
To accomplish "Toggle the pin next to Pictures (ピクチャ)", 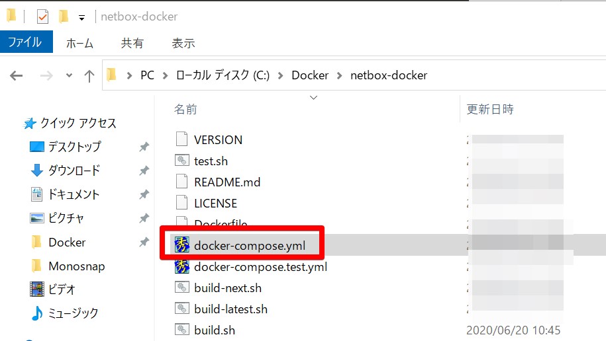I will [144, 218].
